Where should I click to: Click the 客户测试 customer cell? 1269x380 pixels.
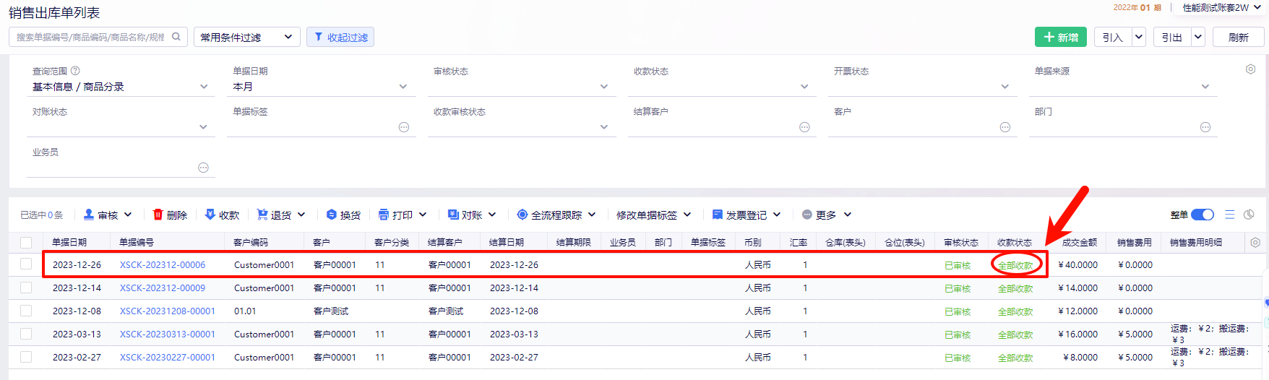tap(331, 311)
